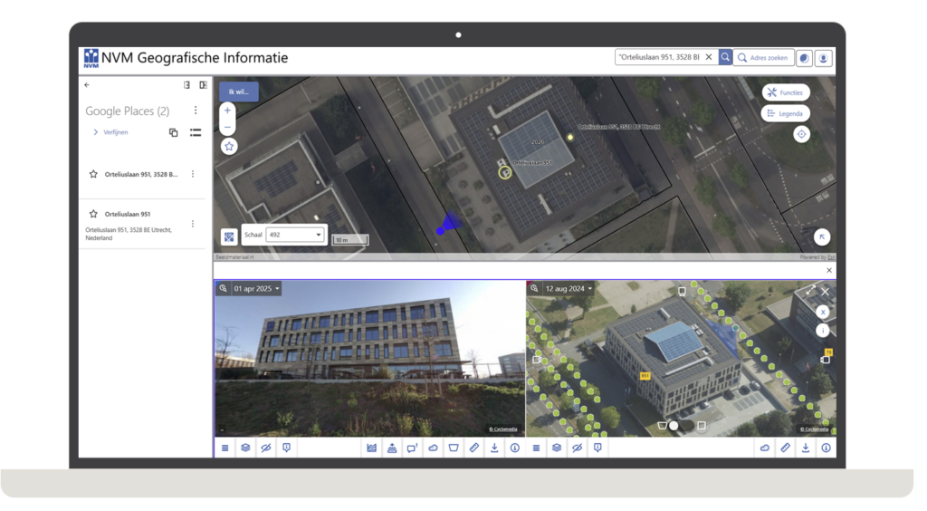Select the nadir square view icon

[702, 426]
